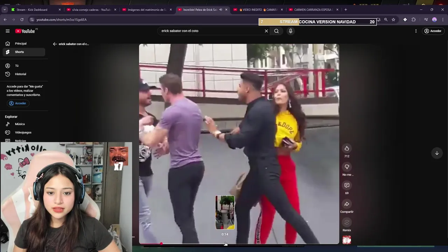Open Videojuegos under Explorar

point(24,132)
